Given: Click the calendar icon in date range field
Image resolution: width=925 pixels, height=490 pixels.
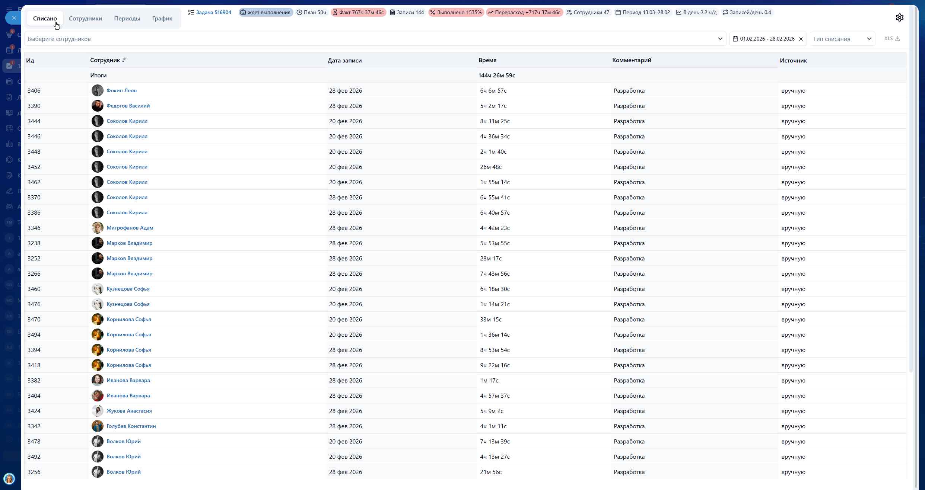Looking at the screenshot, I should [x=735, y=39].
